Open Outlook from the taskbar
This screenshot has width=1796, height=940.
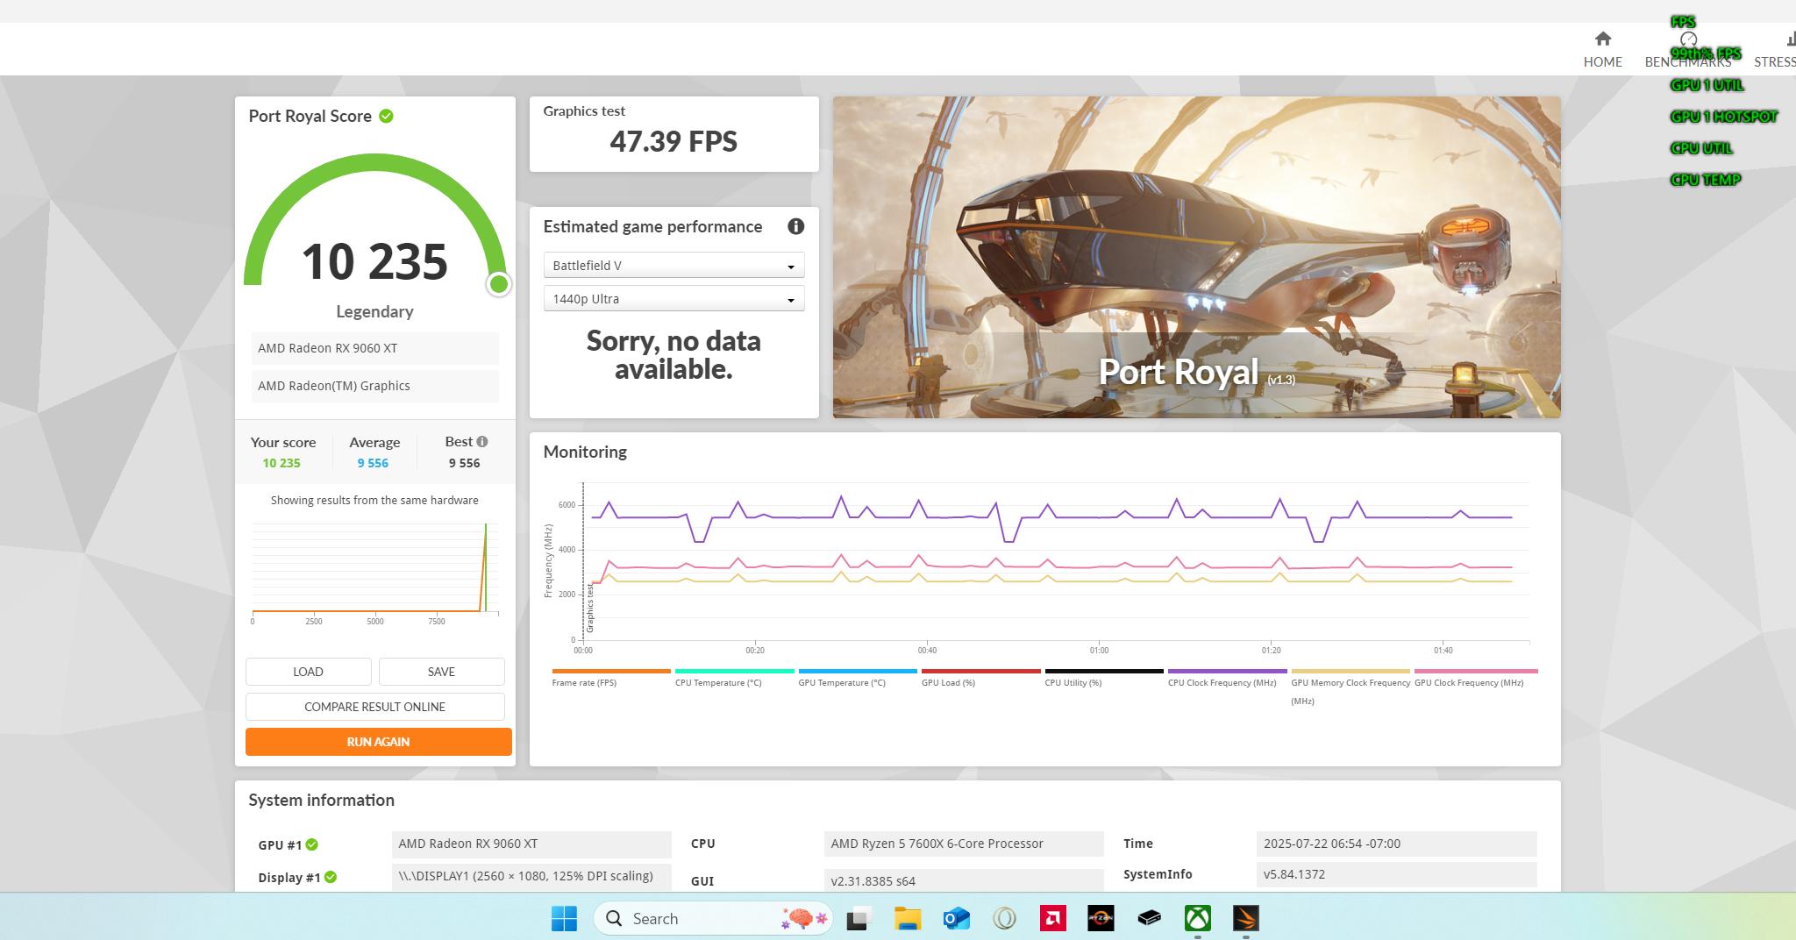(x=956, y=918)
